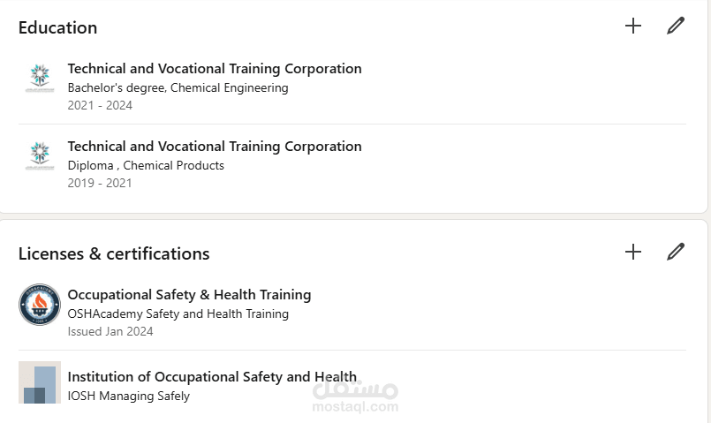Click the IOSH Managing Safely text
Screen dimensions: 711x423
pyautogui.click(x=128, y=397)
